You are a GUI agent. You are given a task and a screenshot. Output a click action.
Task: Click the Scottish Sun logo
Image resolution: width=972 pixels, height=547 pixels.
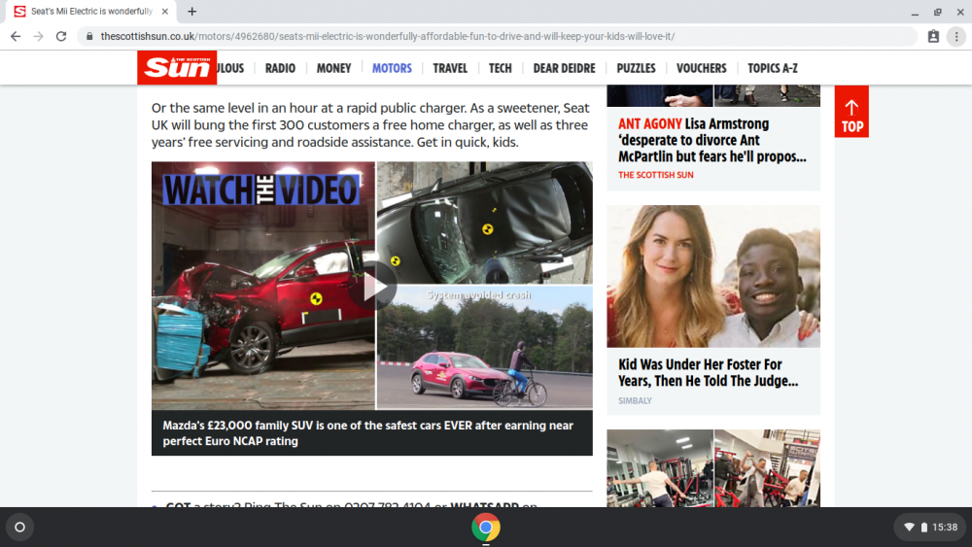tap(177, 67)
